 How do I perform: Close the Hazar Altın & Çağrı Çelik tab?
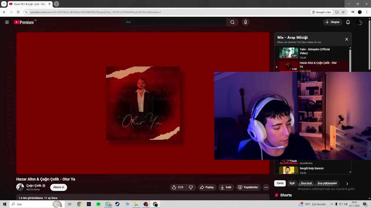(49, 4)
